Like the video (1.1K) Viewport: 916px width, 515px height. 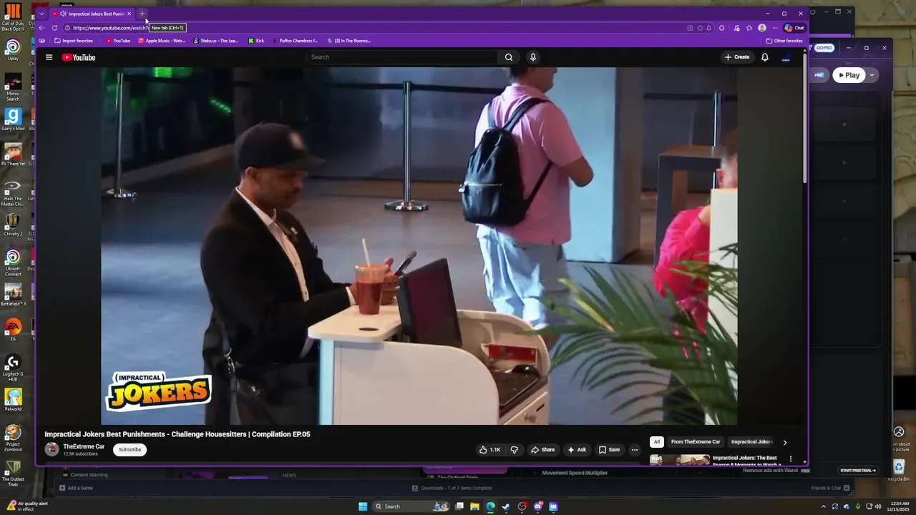[x=490, y=450]
